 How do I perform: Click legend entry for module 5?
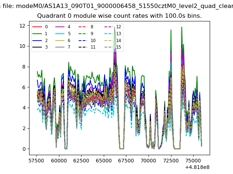tap(63, 34)
